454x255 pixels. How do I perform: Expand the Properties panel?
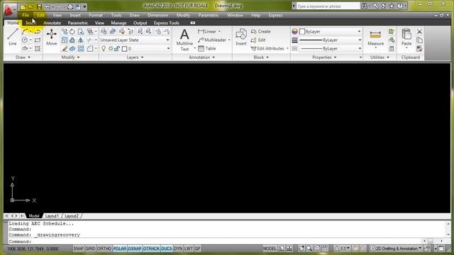coord(324,57)
